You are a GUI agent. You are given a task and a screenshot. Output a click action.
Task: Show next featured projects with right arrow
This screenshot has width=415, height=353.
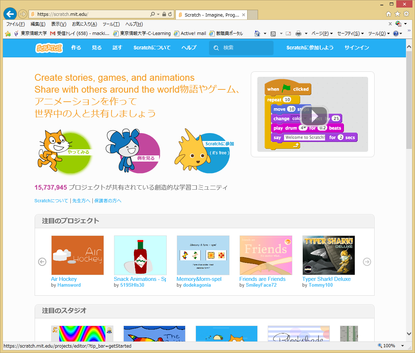(x=367, y=262)
